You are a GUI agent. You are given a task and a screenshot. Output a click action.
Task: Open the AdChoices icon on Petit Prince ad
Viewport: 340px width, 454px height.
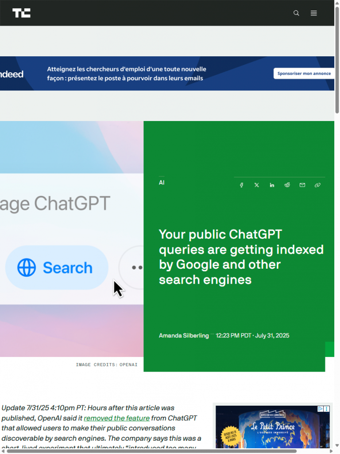[x=321, y=409]
